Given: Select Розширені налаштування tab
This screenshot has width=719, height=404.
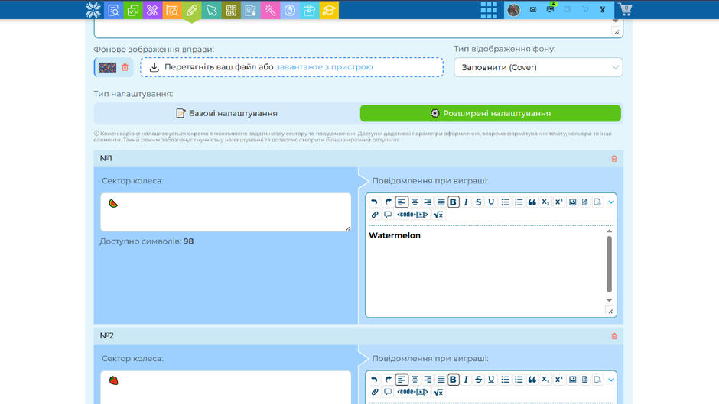Looking at the screenshot, I should pyautogui.click(x=490, y=113).
